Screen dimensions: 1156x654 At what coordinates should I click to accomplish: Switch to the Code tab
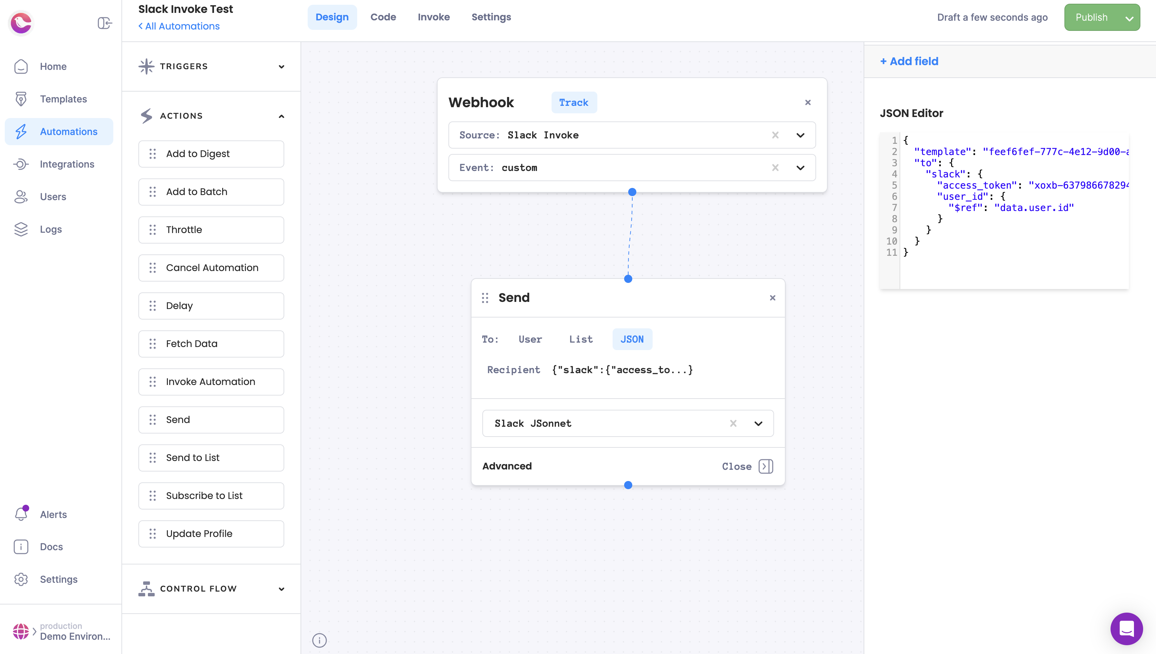tap(383, 17)
